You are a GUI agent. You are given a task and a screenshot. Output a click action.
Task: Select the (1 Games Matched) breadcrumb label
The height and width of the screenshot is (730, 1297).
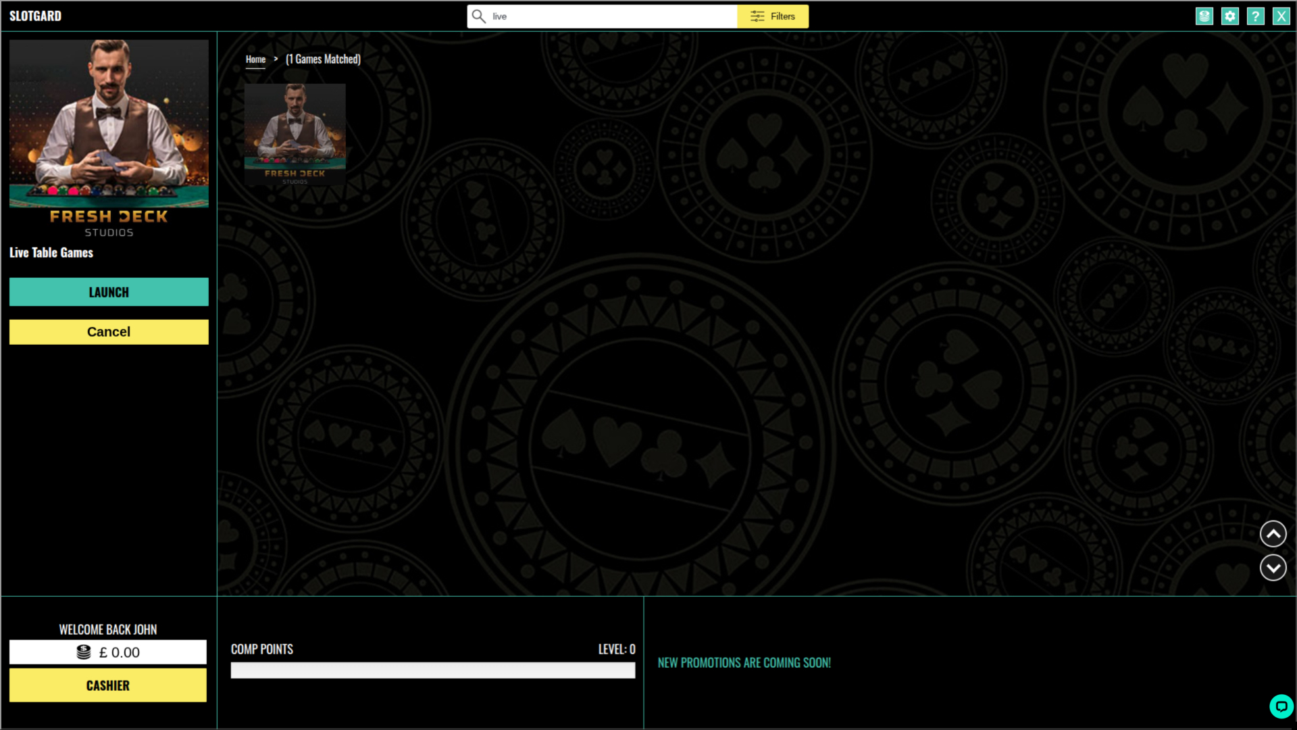[322, 59]
